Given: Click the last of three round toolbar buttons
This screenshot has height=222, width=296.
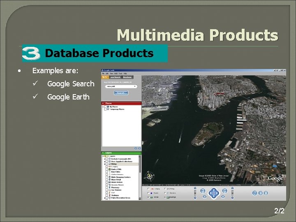Looking at the screenshot, I should pyautogui.click(x=266, y=193).
